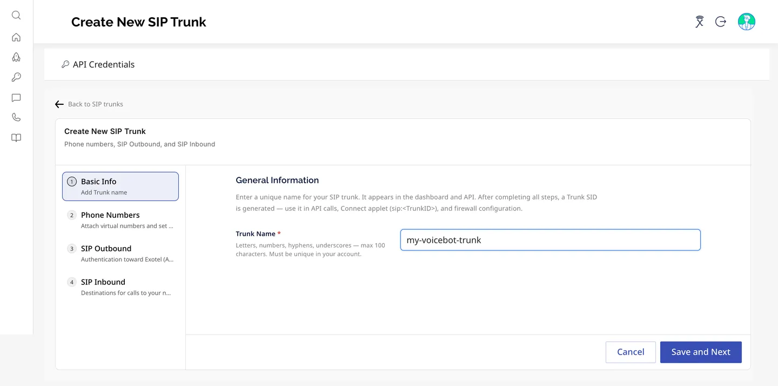The image size is (778, 386).
Task: Follow the Back to SIP trunks link
Action: [x=96, y=104]
